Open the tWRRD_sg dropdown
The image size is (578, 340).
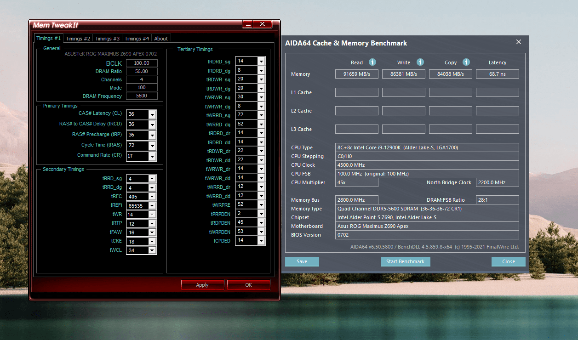click(261, 115)
